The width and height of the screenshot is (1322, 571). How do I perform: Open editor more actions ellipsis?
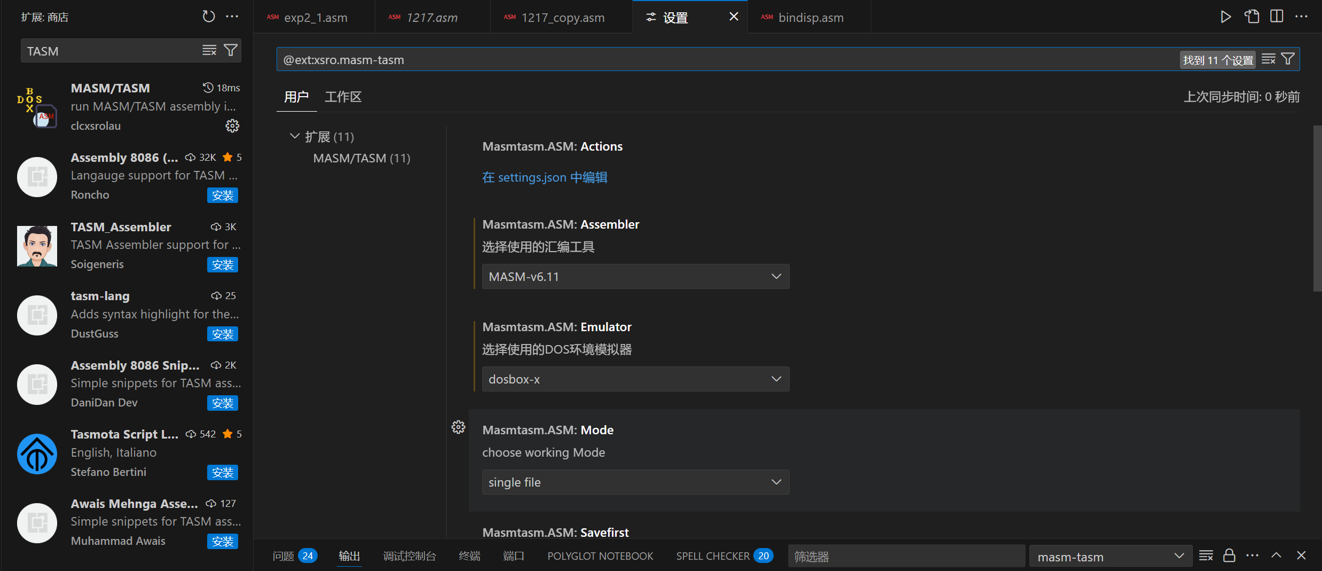pos(1302,17)
